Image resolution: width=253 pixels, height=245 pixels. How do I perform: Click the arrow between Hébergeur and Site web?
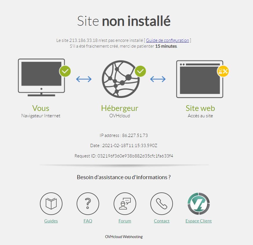click(x=158, y=79)
